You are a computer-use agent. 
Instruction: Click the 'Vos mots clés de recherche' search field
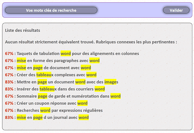51,10
